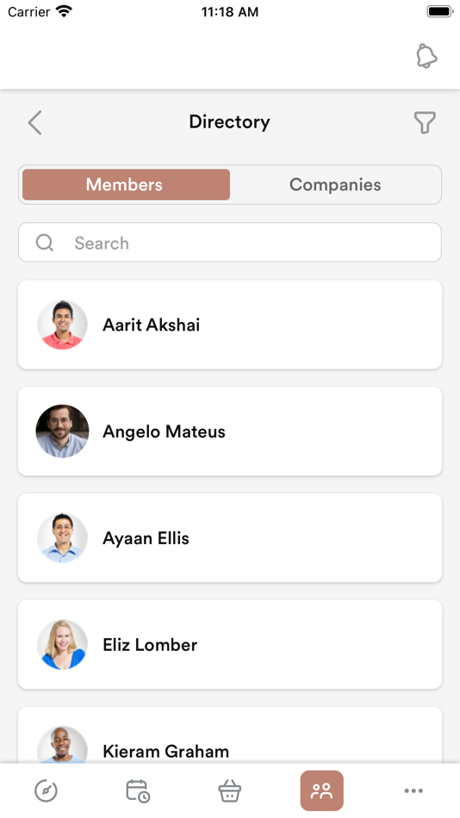Tap Angelo Mateus's profile photo
The width and height of the screenshot is (460, 818).
pyautogui.click(x=62, y=431)
